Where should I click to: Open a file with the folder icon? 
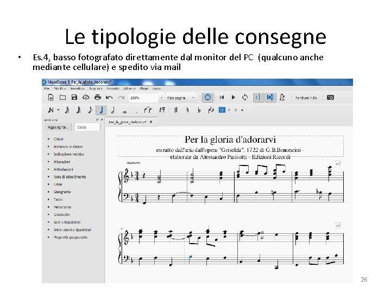[x=62, y=98]
